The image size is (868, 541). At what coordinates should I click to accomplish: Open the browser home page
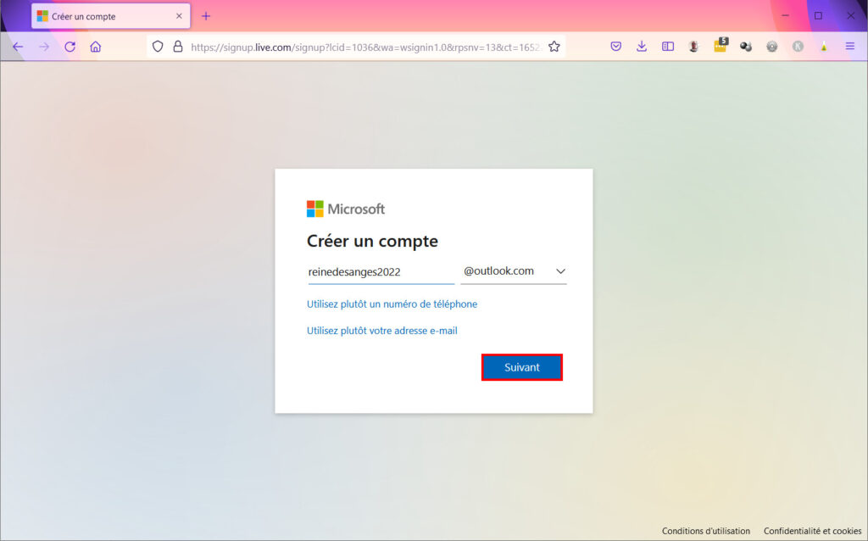(96, 47)
